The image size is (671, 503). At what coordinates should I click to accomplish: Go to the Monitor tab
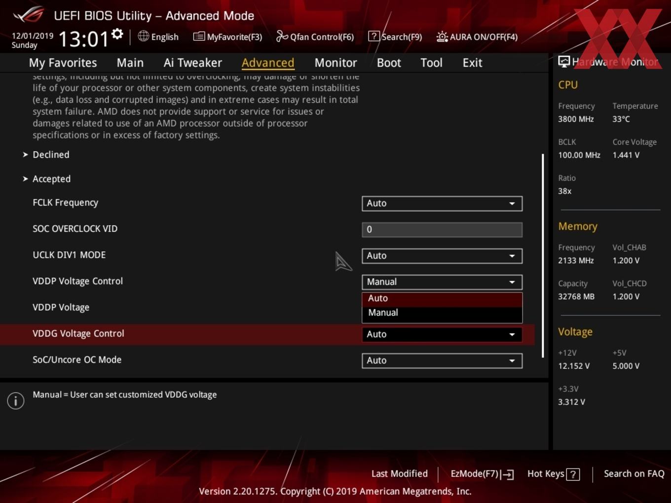pyautogui.click(x=335, y=63)
